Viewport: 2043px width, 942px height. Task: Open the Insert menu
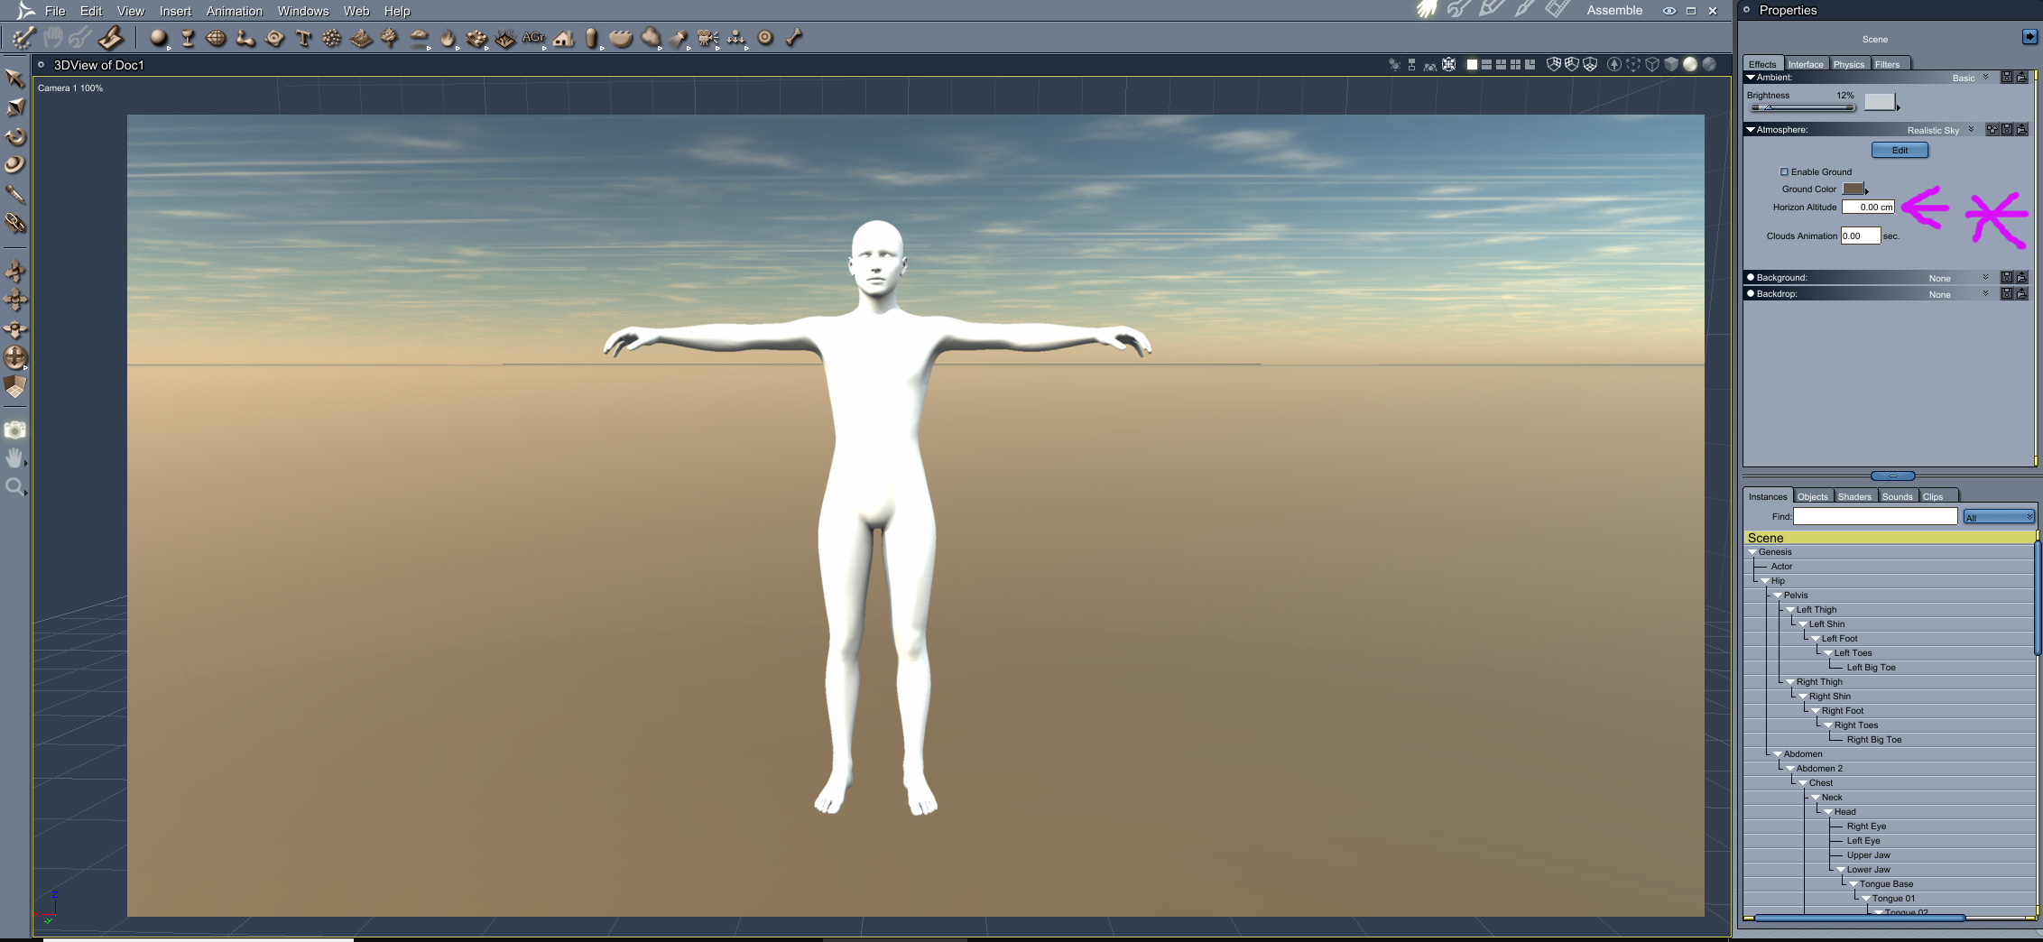(175, 11)
